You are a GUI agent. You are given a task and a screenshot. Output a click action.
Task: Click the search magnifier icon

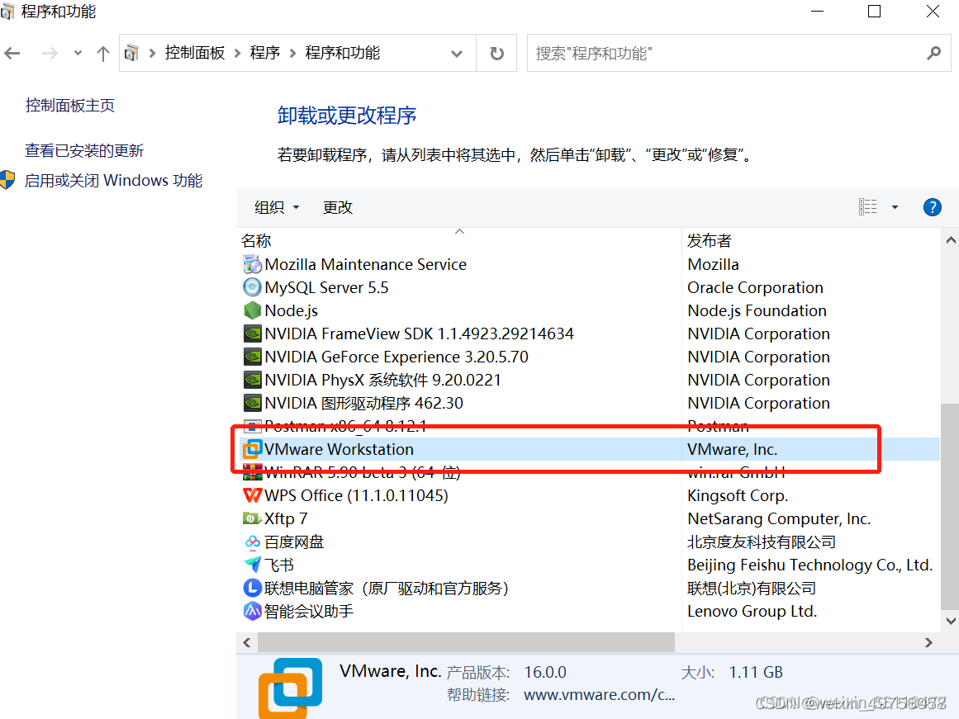(x=933, y=53)
